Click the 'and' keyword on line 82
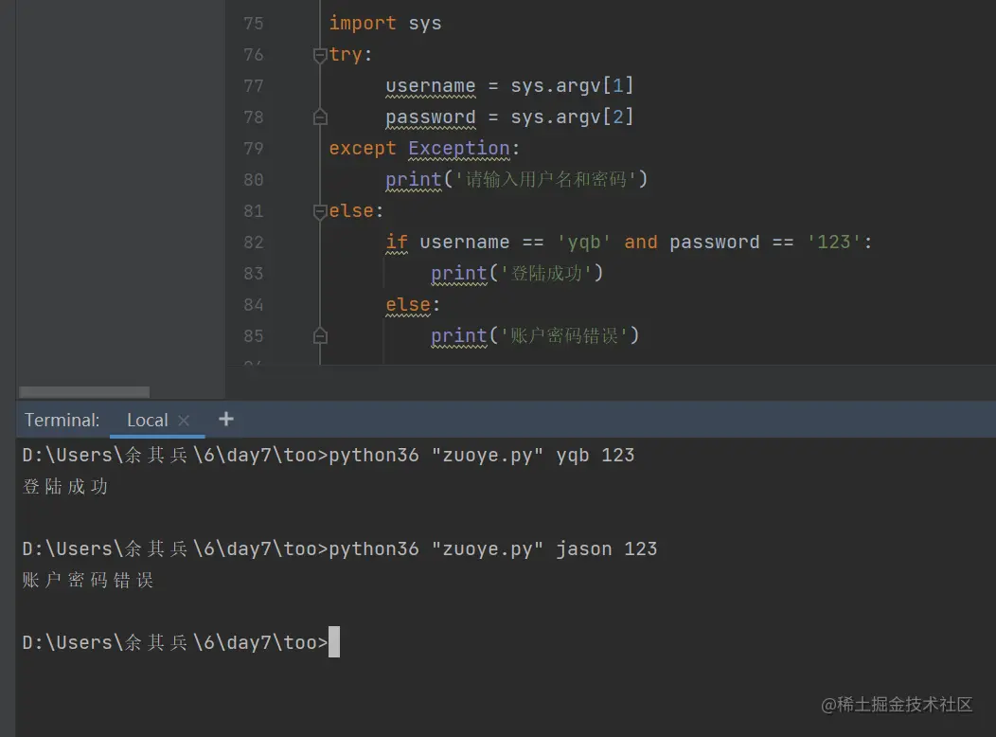Image resolution: width=996 pixels, height=737 pixels. (640, 243)
